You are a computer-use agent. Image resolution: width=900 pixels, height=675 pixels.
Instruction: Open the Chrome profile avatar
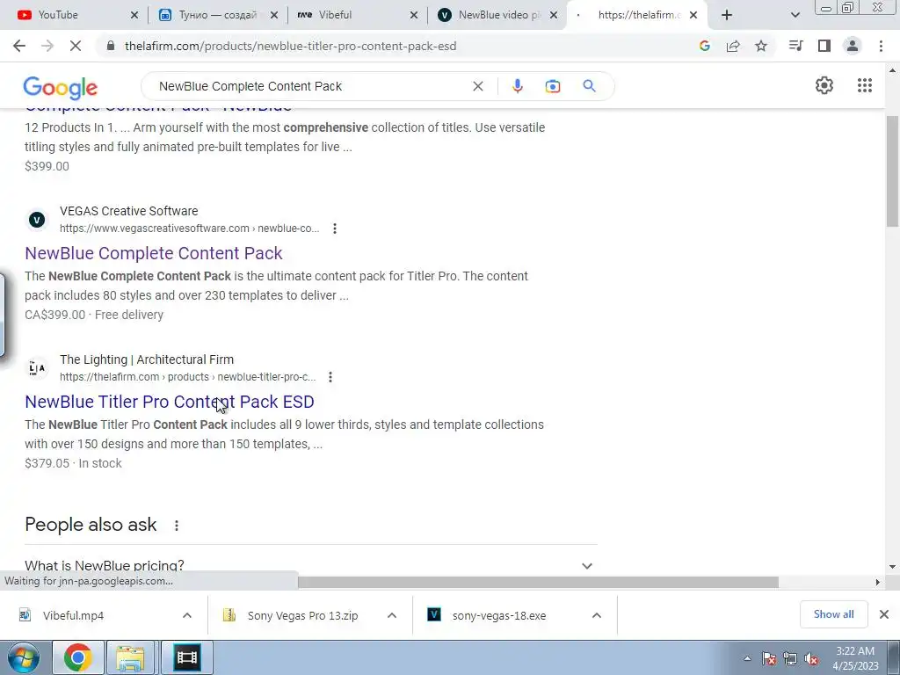click(853, 46)
